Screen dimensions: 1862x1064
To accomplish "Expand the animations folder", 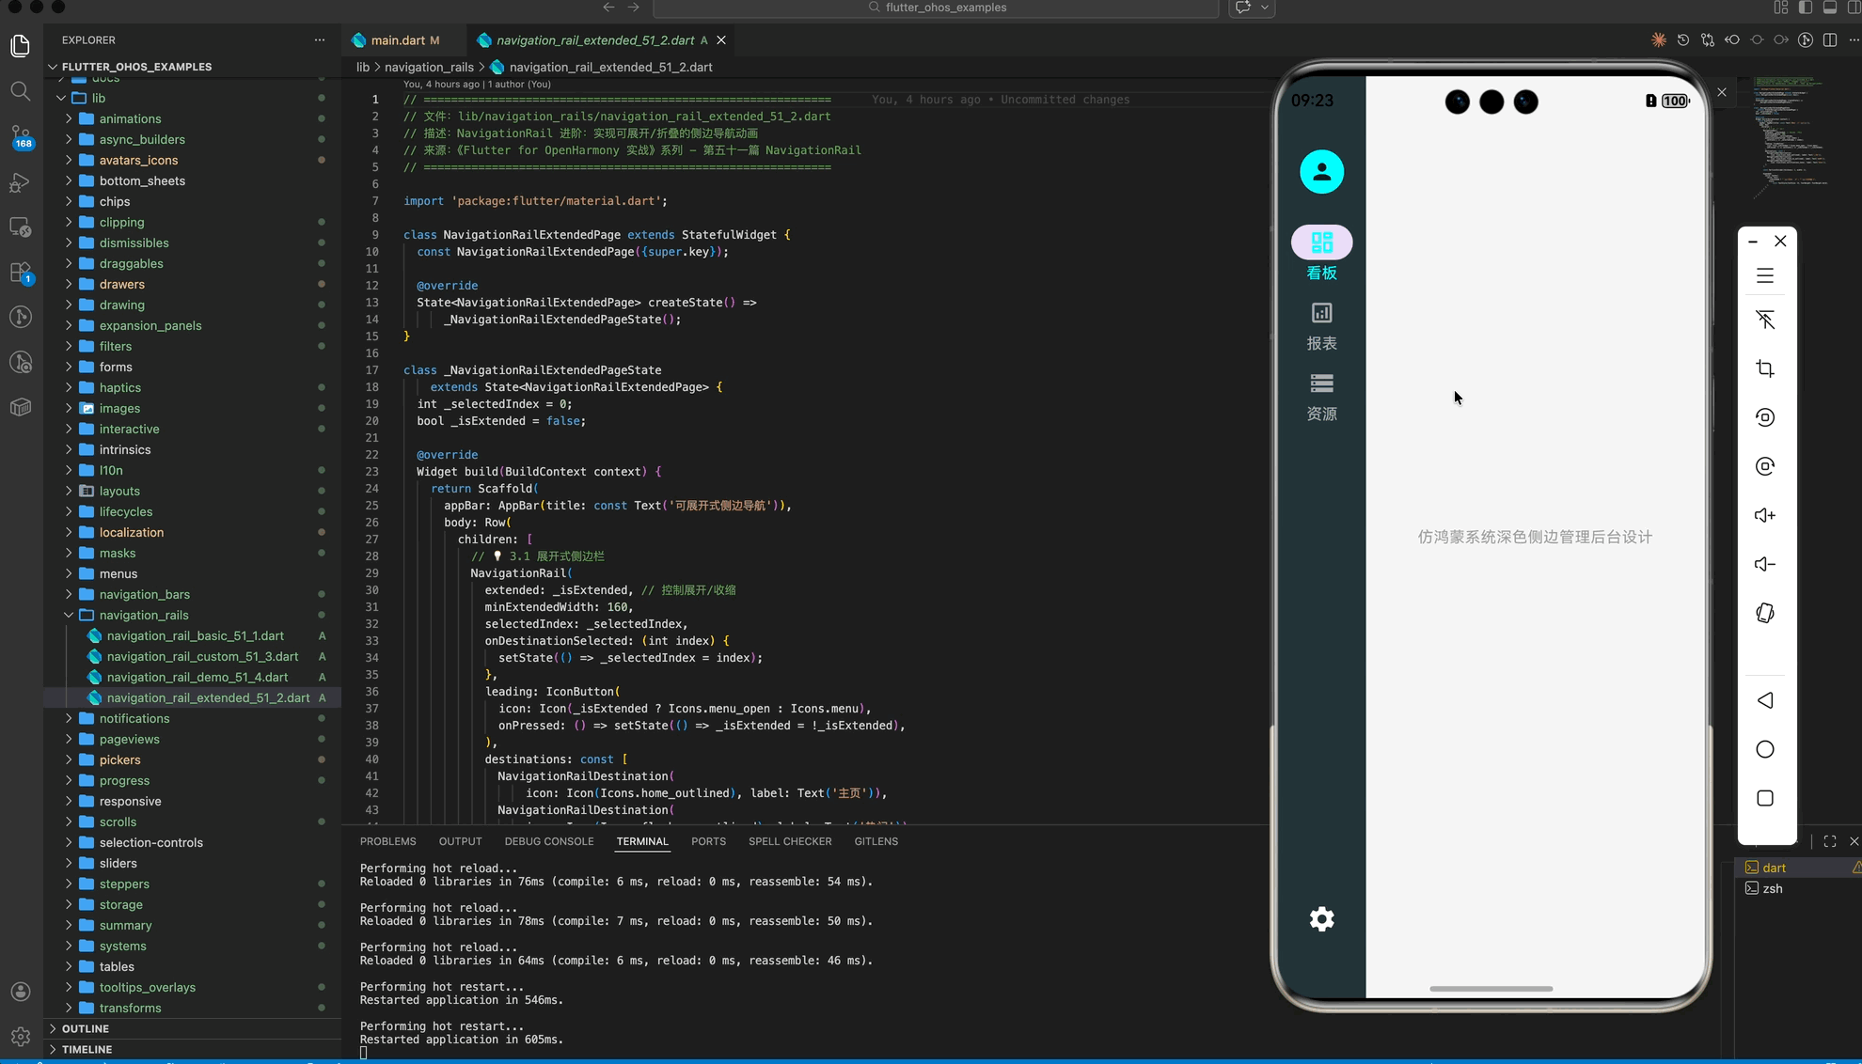I will [x=130, y=118].
